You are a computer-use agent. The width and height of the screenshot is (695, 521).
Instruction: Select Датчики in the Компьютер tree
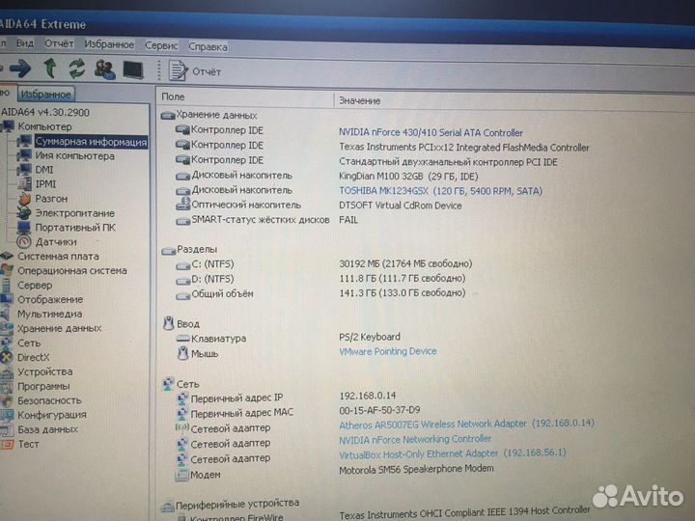(x=56, y=242)
